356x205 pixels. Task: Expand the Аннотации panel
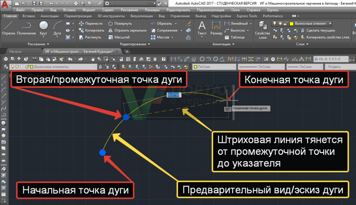(x=223, y=44)
